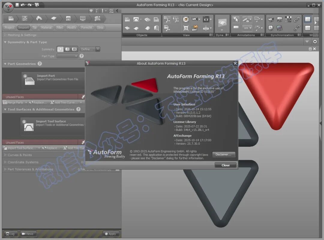Click the undo arrow icon

coord(22,5)
